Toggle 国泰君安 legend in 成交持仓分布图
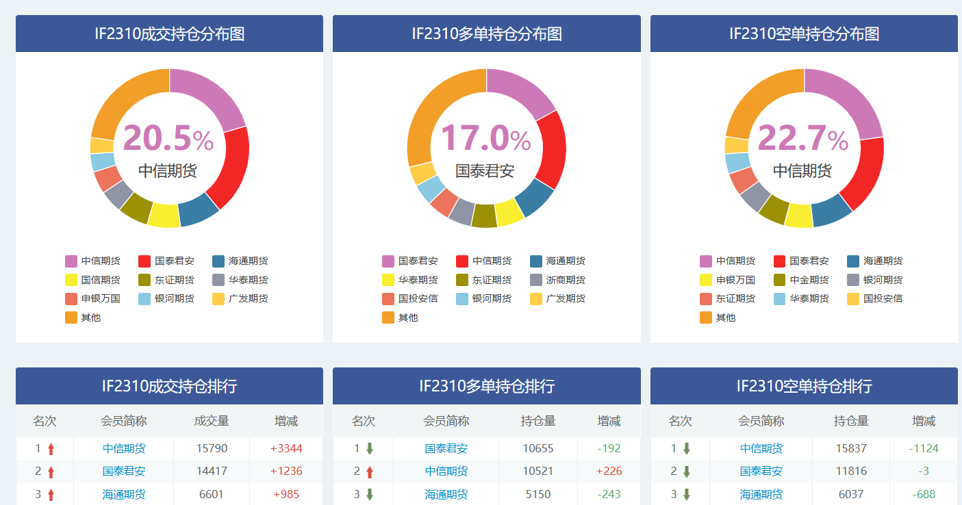 coord(166,261)
